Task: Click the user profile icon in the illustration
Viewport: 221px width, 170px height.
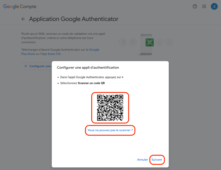Action: 170,42
